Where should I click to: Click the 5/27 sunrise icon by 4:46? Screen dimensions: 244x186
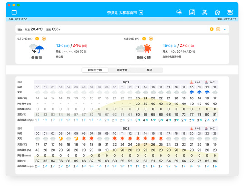(192, 82)
